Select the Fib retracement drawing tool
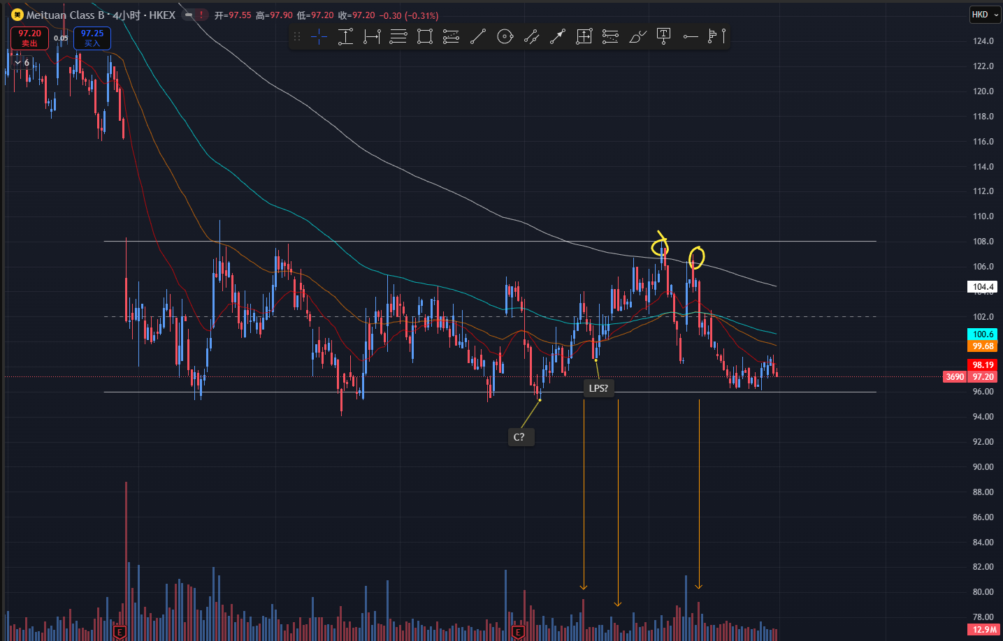The width and height of the screenshot is (1003, 641). (398, 37)
